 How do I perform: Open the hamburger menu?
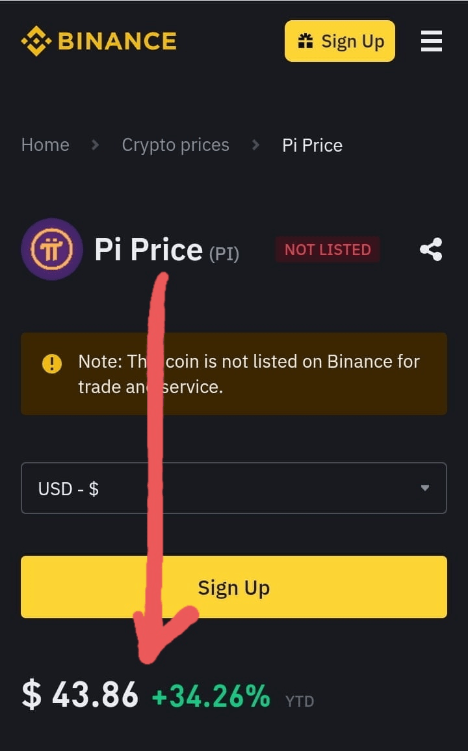coord(431,41)
